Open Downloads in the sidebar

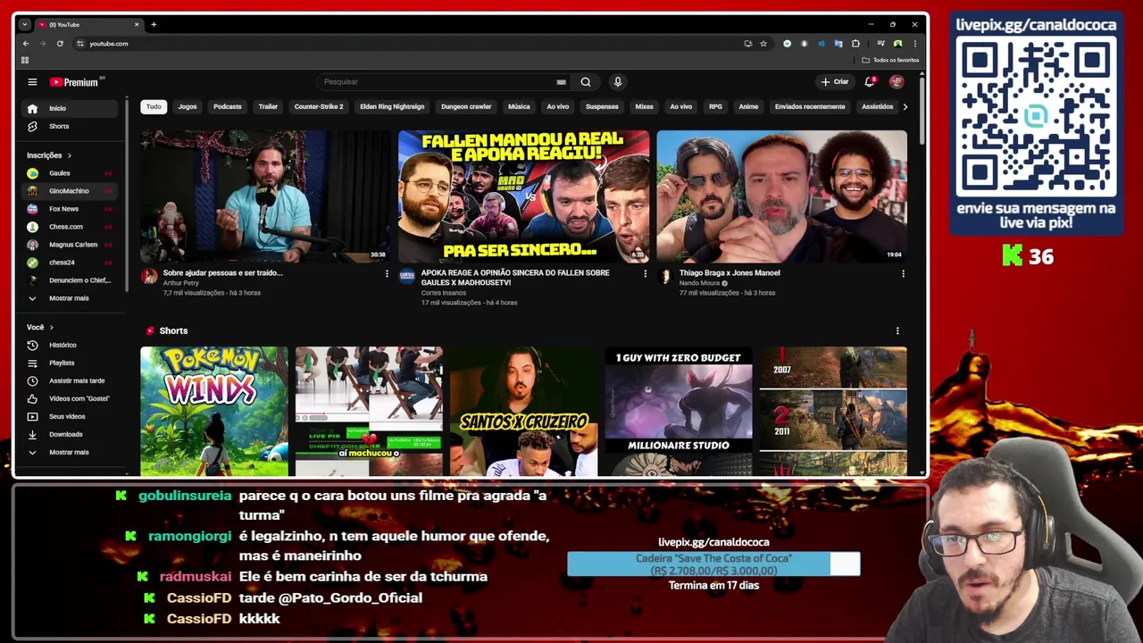point(70,434)
